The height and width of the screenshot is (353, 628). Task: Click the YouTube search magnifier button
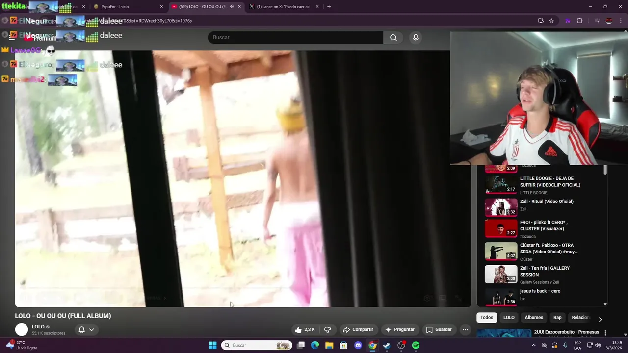(x=393, y=37)
